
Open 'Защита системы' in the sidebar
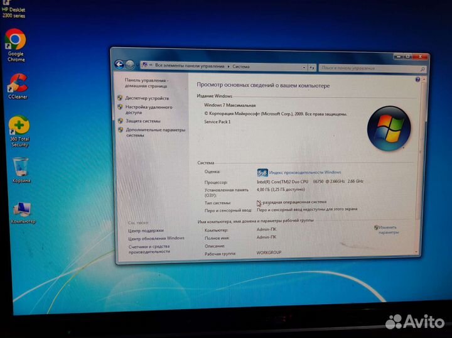[x=143, y=121]
